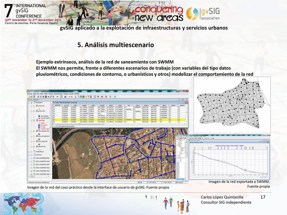This screenshot has height=215, width=287.
Task: Enable the vertex.shp layer checkbox
Action: (x=34, y=106)
